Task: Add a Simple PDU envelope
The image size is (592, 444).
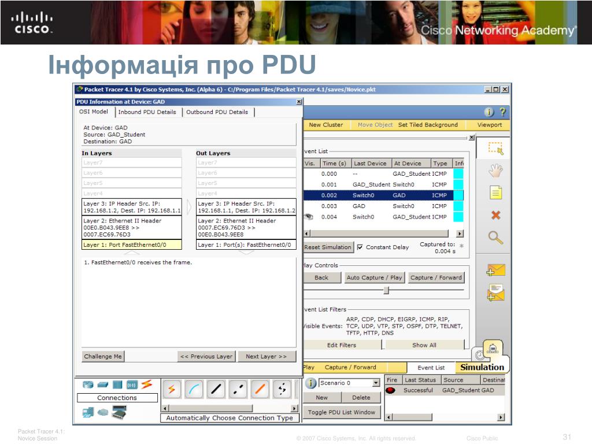Action: [x=495, y=271]
